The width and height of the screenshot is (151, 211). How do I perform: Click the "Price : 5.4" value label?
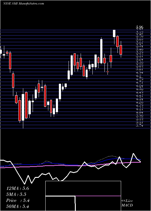tap(18, 200)
